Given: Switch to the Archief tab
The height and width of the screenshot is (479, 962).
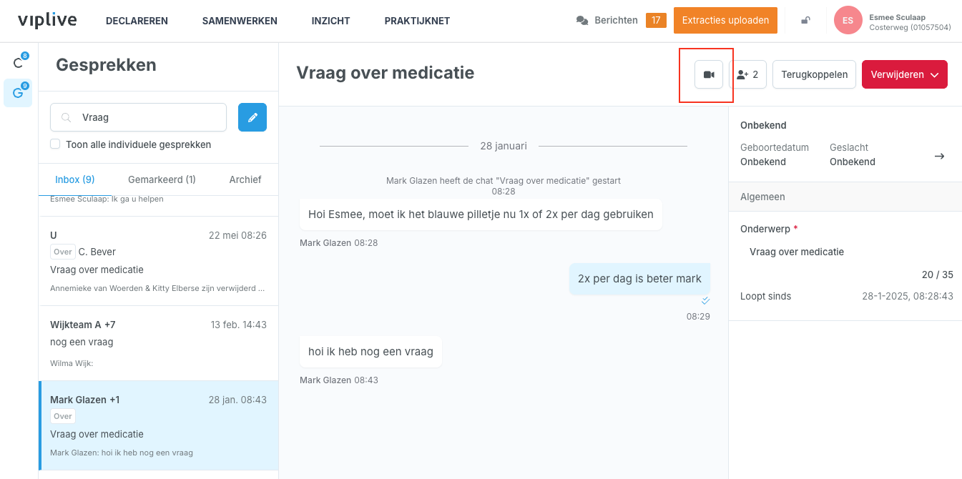Looking at the screenshot, I should [245, 179].
